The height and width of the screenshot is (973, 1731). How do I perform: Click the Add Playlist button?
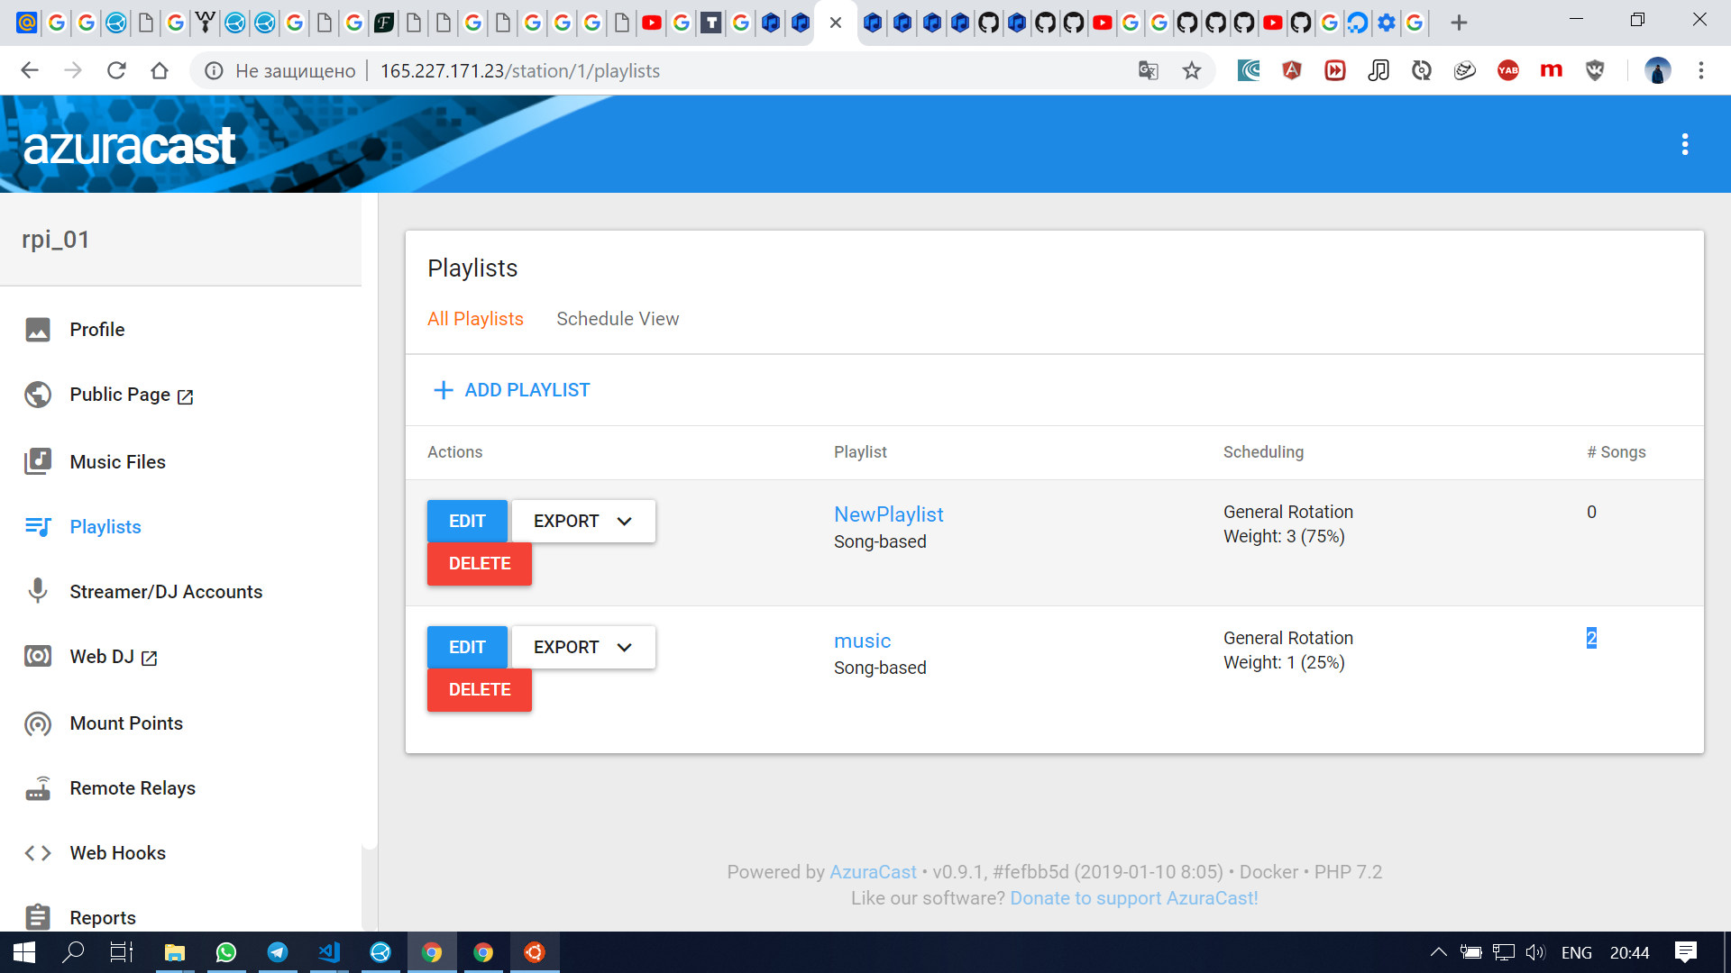click(510, 389)
